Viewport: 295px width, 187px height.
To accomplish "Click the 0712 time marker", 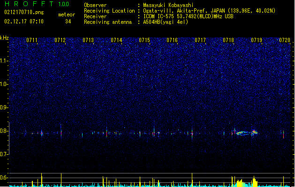I will (60, 40).
